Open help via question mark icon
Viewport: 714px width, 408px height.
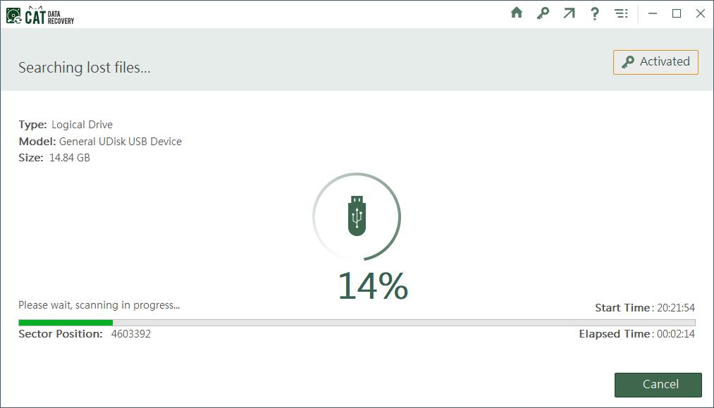pos(595,13)
